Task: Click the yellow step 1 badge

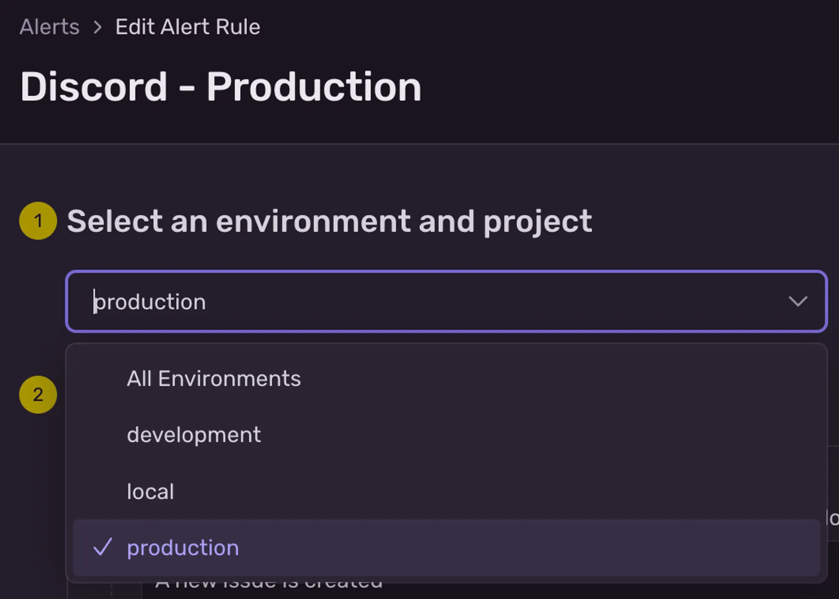Action: click(x=38, y=221)
